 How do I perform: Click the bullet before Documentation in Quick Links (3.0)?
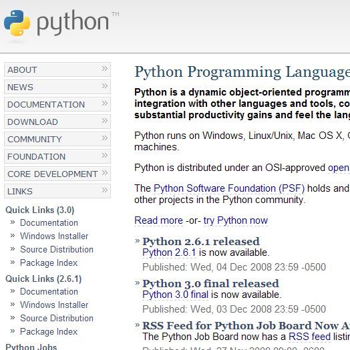pos(13,222)
